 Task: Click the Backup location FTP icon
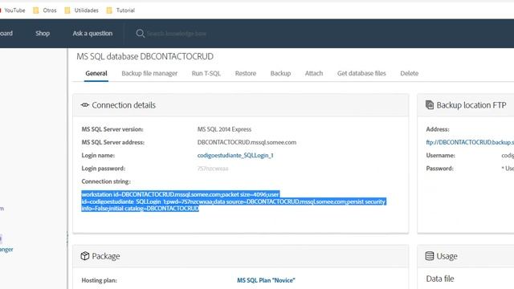click(x=430, y=105)
